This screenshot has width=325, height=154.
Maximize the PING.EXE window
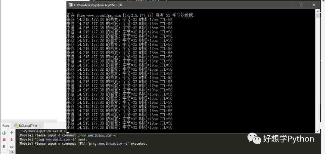coord(302,5)
